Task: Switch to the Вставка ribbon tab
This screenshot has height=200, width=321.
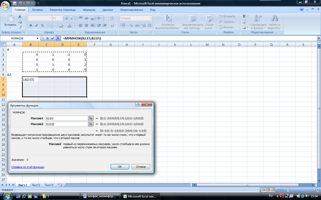Action: coord(37,10)
